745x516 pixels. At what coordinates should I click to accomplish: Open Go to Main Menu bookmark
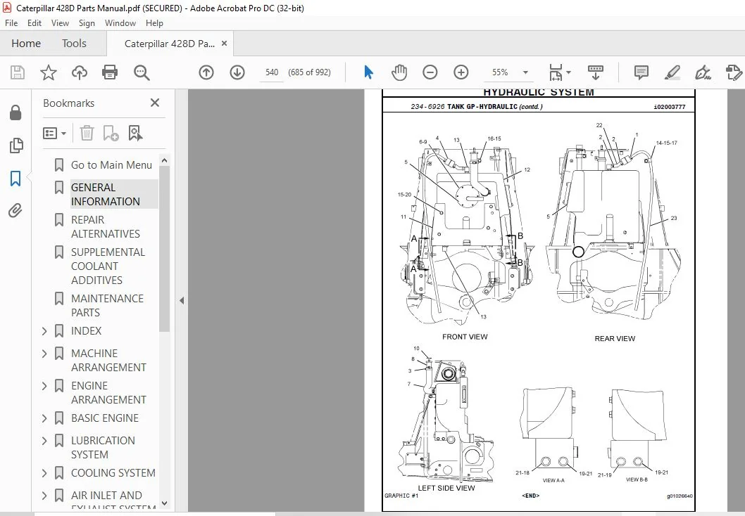point(112,165)
